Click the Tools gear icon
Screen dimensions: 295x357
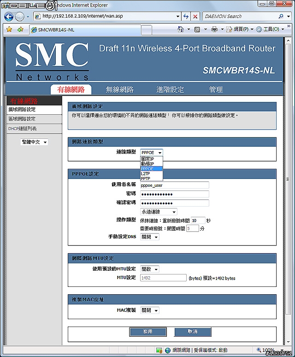click(259, 29)
